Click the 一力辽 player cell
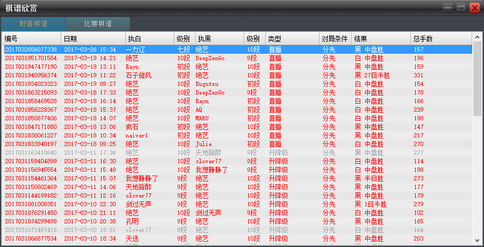Screen dimensions: 484x247 coord(135,49)
